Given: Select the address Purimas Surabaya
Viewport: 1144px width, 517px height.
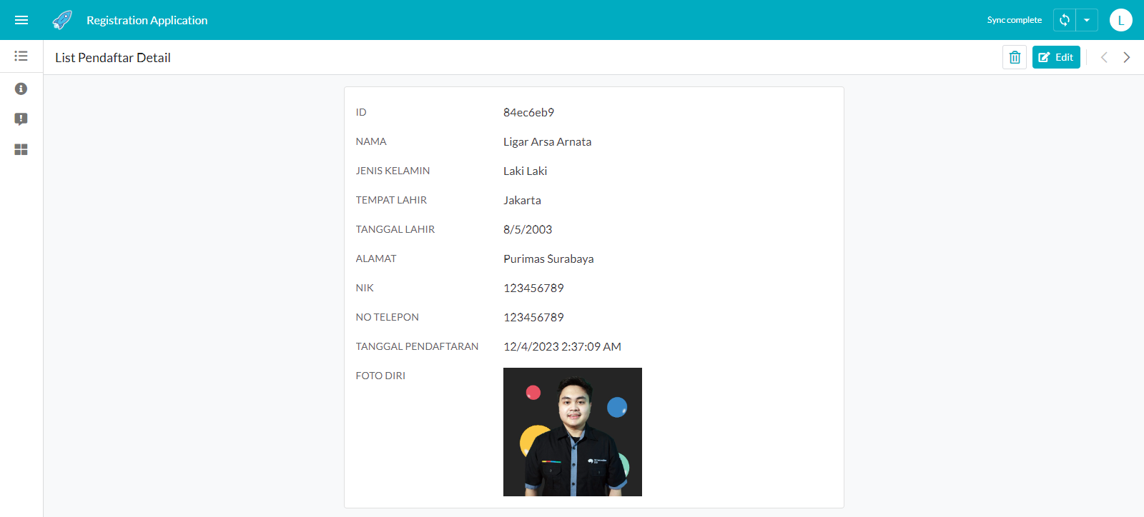Looking at the screenshot, I should click(x=548, y=258).
